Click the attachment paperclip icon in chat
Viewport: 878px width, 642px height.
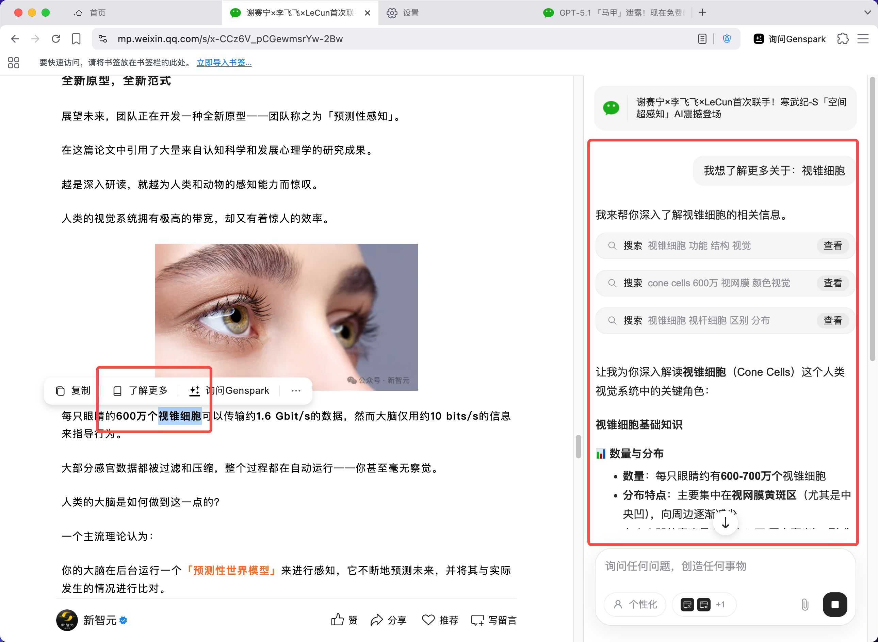(805, 604)
